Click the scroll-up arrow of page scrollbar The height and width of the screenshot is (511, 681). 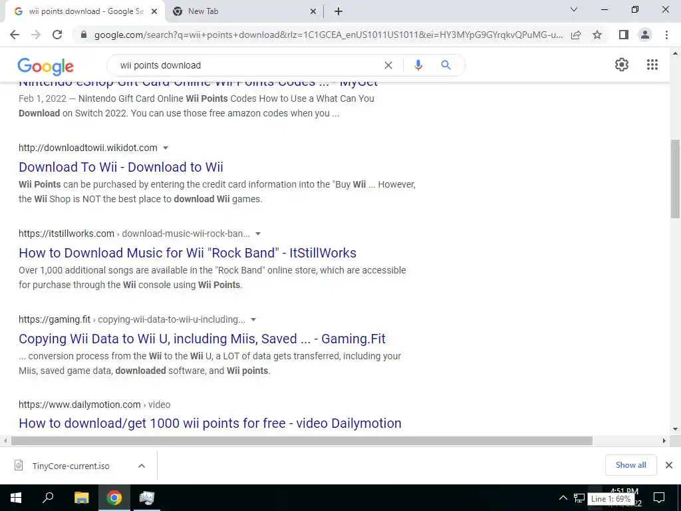675,53
